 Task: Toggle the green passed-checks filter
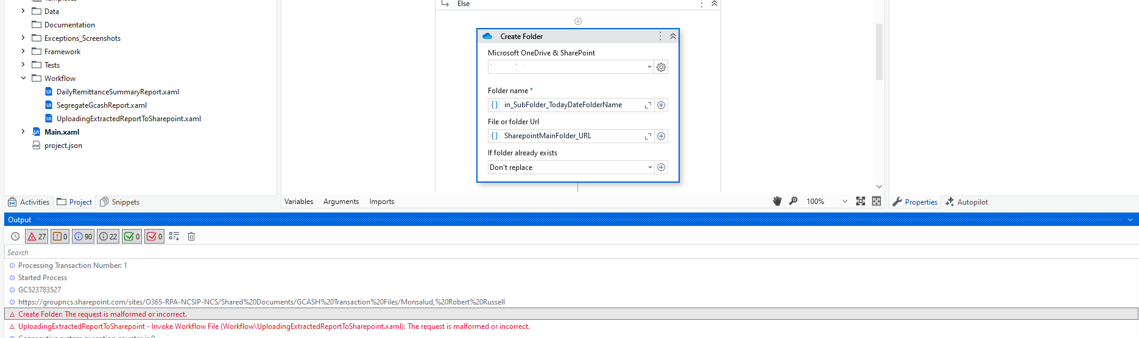132,236
